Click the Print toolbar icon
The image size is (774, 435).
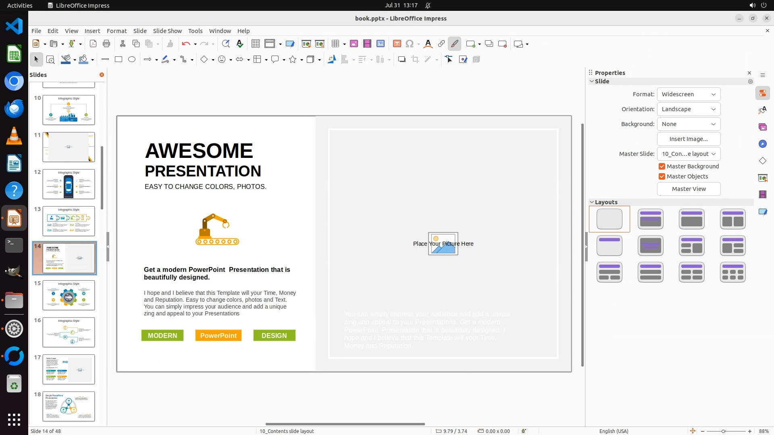pyautogui.click(x=106, y=44)
